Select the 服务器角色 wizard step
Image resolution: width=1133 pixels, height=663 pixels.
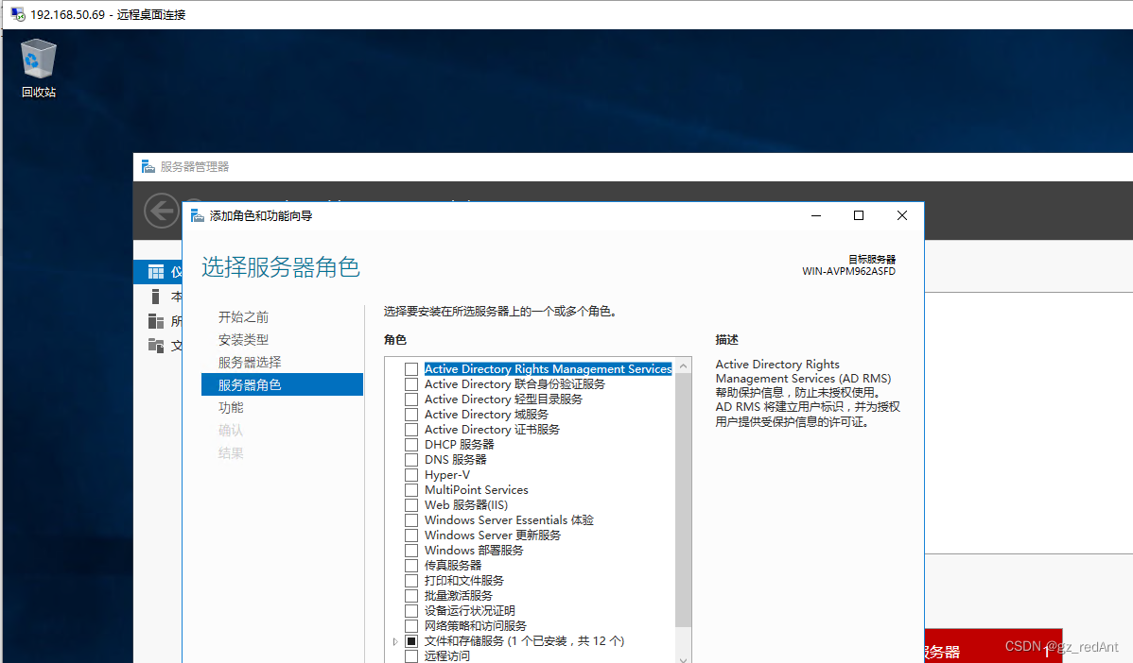[283, 384]
